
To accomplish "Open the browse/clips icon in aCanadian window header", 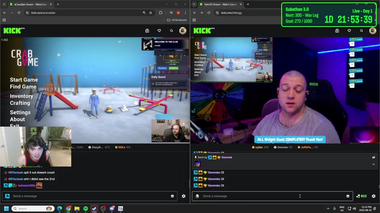I will (147, 30).
